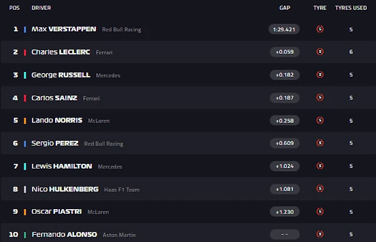Click Lando Norris's soft tyre icon
This screenshot has width=376, height=242.
(x=320, y=121)
